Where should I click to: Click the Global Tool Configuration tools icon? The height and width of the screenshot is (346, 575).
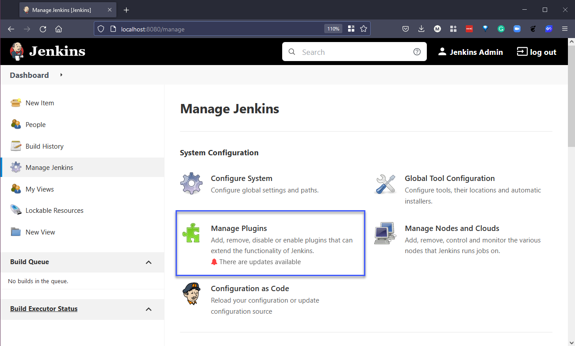pyautogui.click(x=385, y=183)
